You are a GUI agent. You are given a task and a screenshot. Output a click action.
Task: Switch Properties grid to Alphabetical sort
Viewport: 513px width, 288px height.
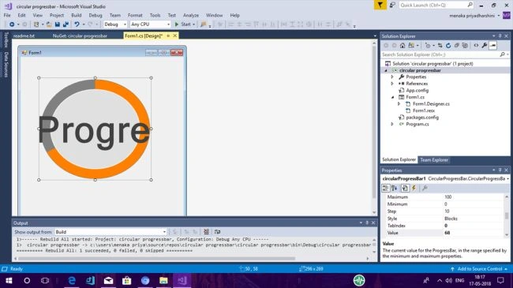tap(395, 188)
